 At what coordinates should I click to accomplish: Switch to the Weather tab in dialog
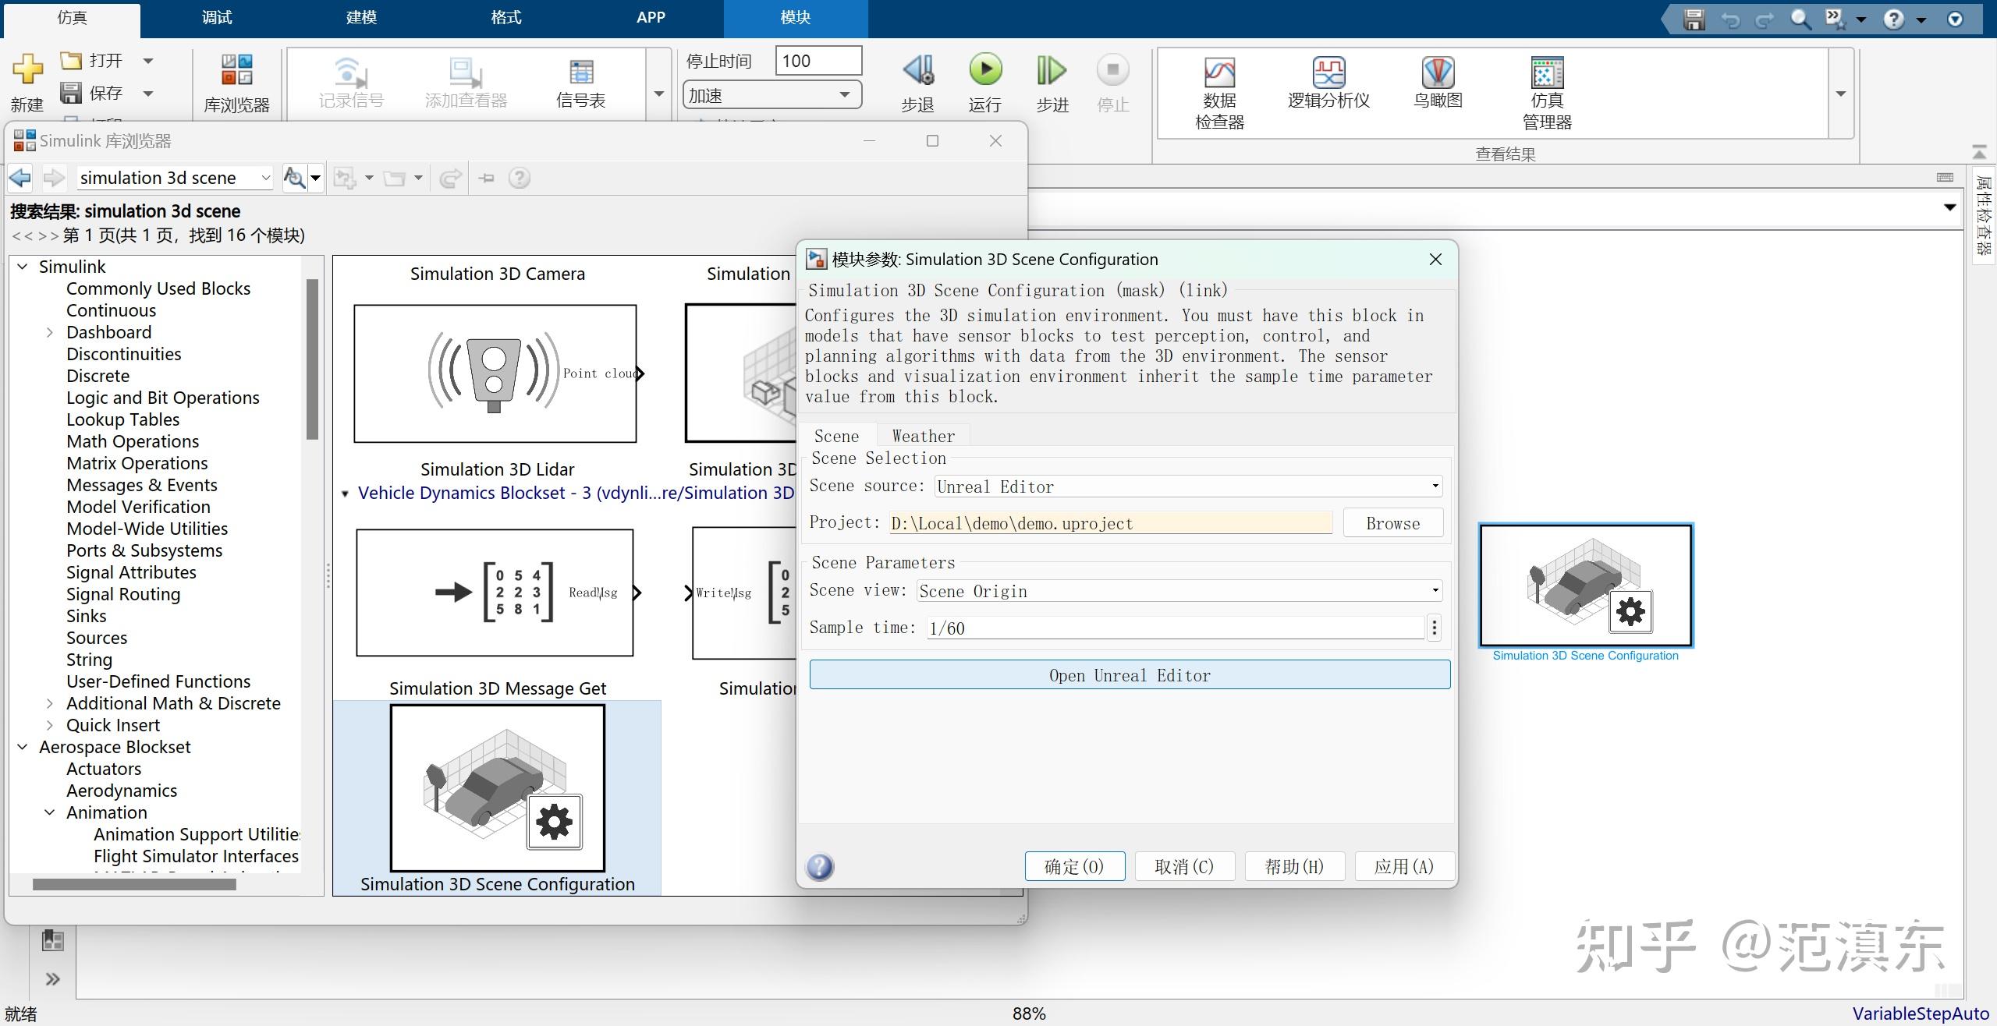coord(923,436)
